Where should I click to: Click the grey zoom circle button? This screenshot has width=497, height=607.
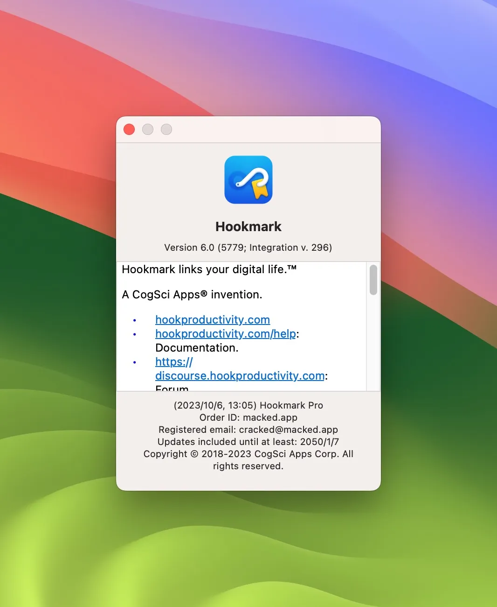pyautogui.click(x=166, y=129)
